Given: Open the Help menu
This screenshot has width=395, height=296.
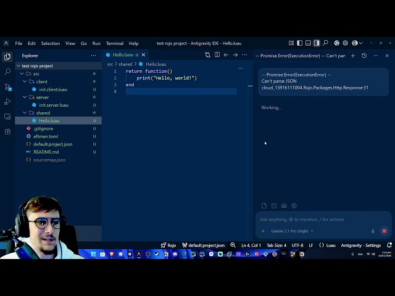Looking at the screenshot, I should click(x=134, y=43).
